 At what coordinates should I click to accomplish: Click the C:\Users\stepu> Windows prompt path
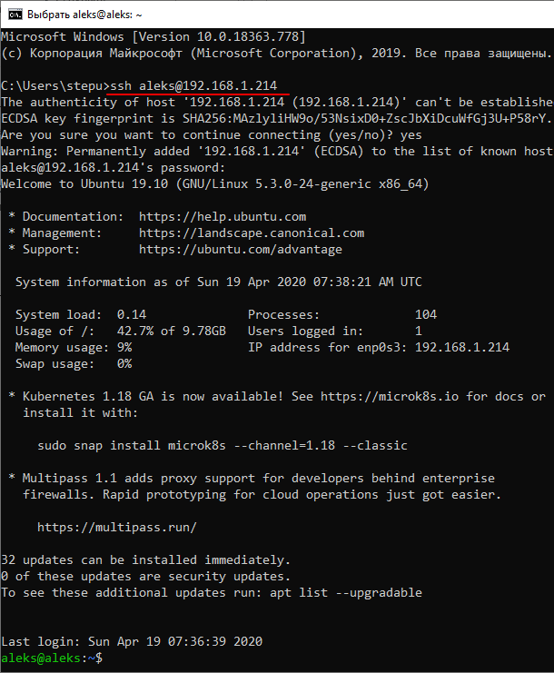pos(54,85)
